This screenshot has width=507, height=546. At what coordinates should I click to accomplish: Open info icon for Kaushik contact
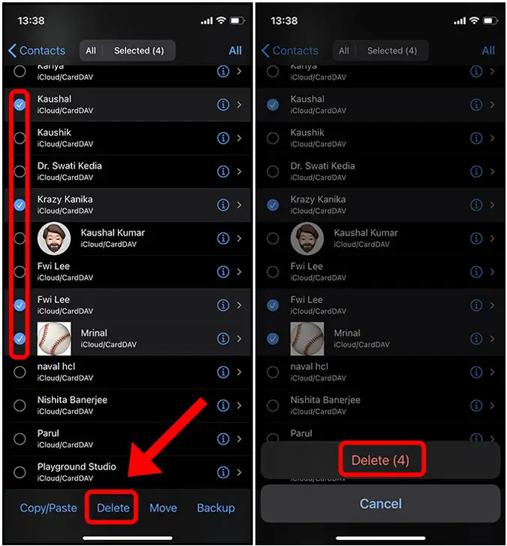click(x=223, y=138)
